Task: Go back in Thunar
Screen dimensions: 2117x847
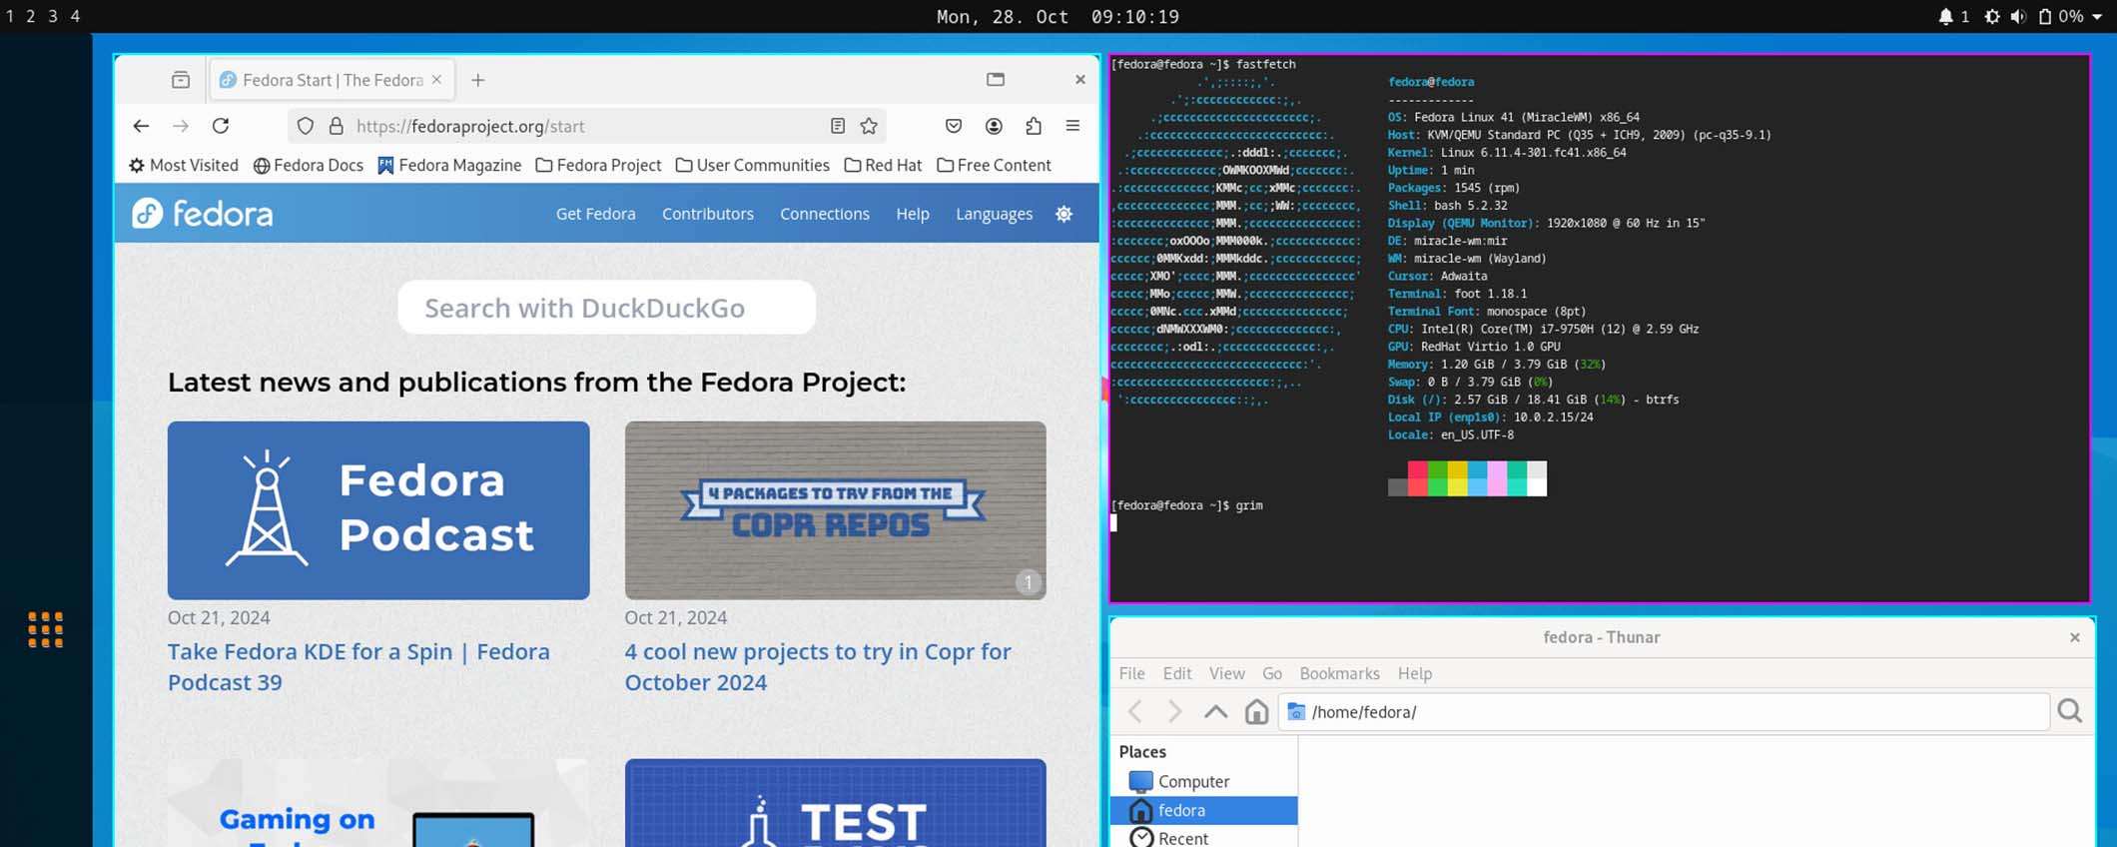Action: click(x=1135, y=711)
